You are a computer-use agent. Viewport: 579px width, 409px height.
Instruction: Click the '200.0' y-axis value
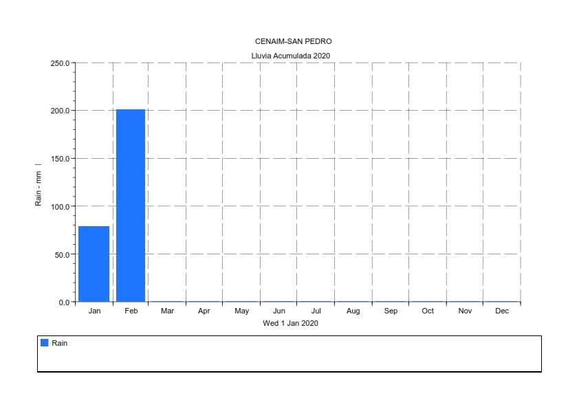pos(61,111)
